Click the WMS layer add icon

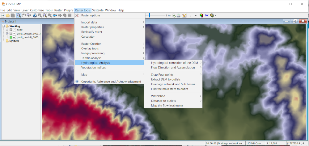click(x=174, y=15)
